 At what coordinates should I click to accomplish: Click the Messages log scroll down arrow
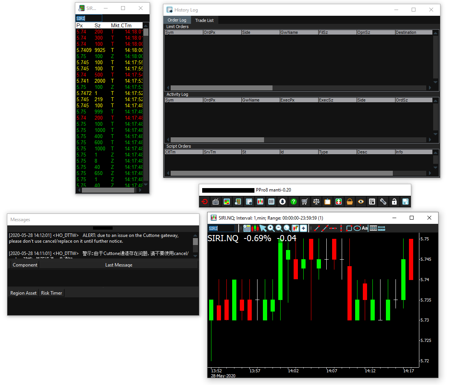[195, 256]
